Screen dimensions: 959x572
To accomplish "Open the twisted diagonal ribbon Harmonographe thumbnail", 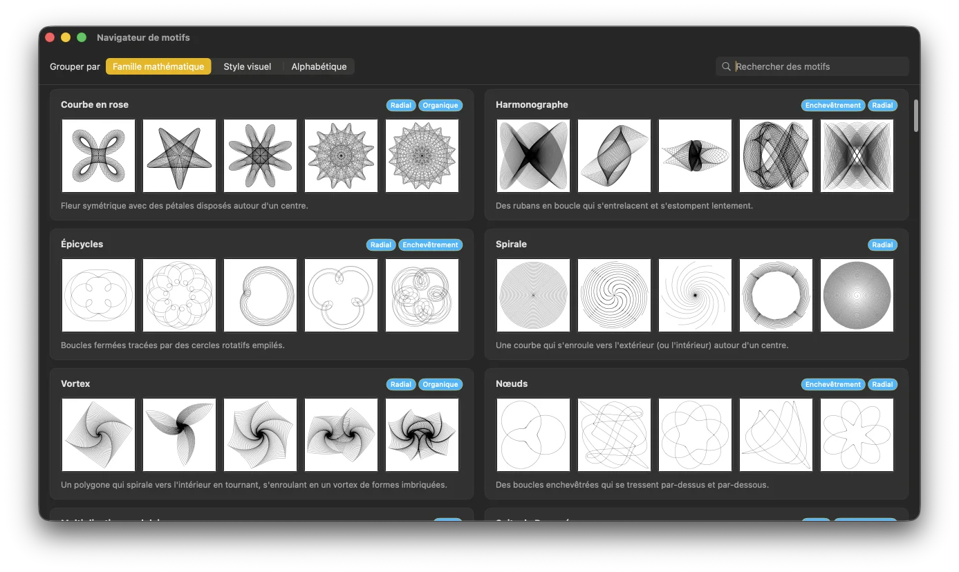I will click(614, 156).
